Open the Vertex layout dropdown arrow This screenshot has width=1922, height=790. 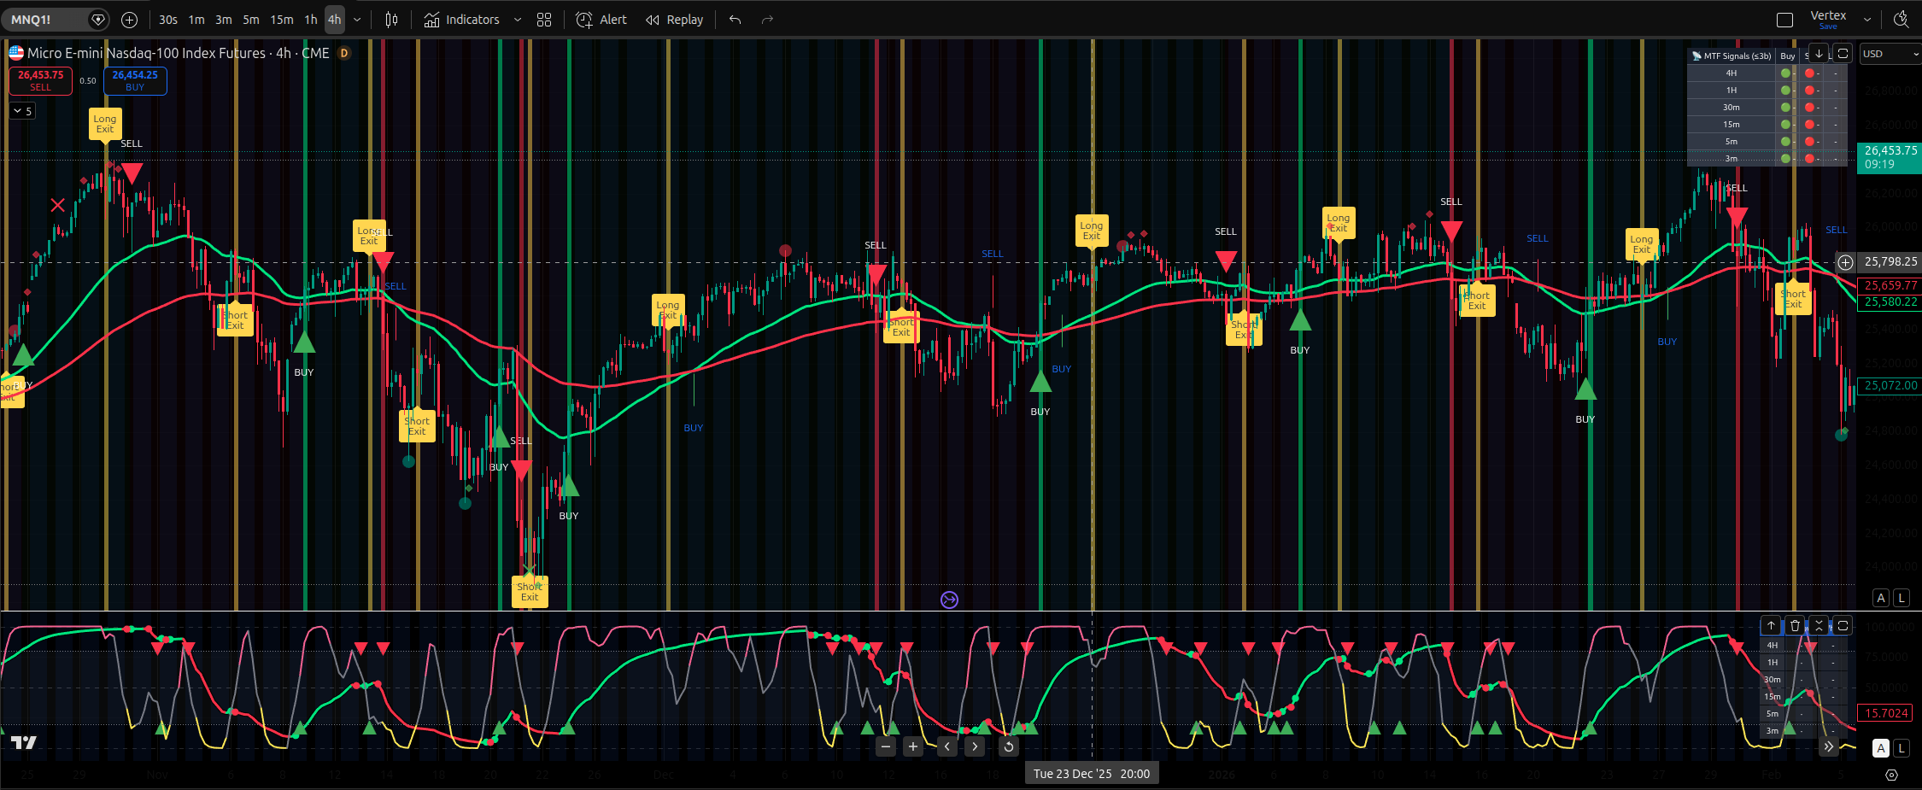1867,20
